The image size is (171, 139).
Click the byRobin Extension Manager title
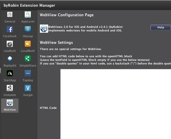[29, 6]
